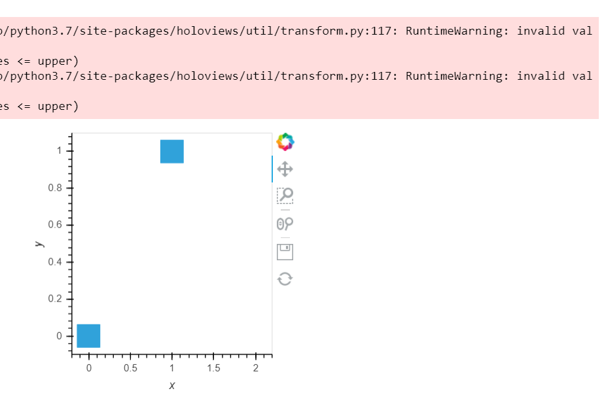606x393 pixels.
Task: Click the Reset view icon
Action: [x=285, y=279]
